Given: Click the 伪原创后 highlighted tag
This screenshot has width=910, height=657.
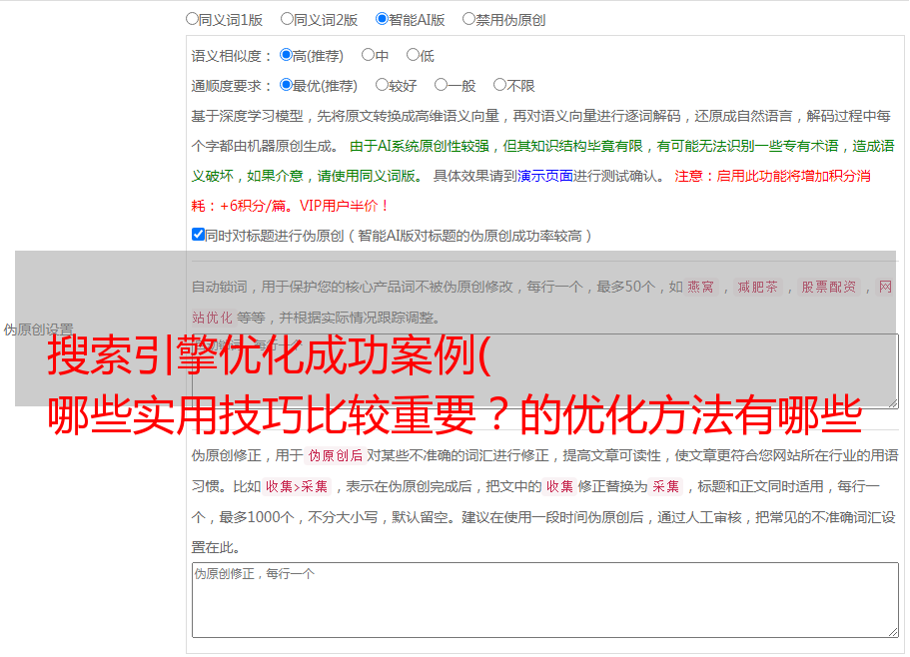Looking at the screenshot, I should pos(336,455).
